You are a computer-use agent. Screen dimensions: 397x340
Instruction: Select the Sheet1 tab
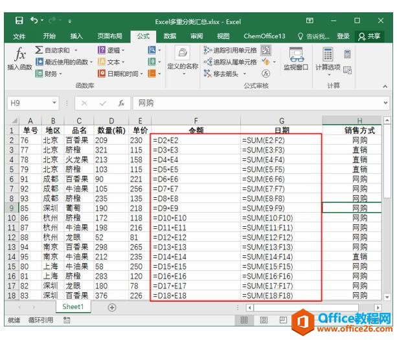pyautogui.click(x=73, y=306)
